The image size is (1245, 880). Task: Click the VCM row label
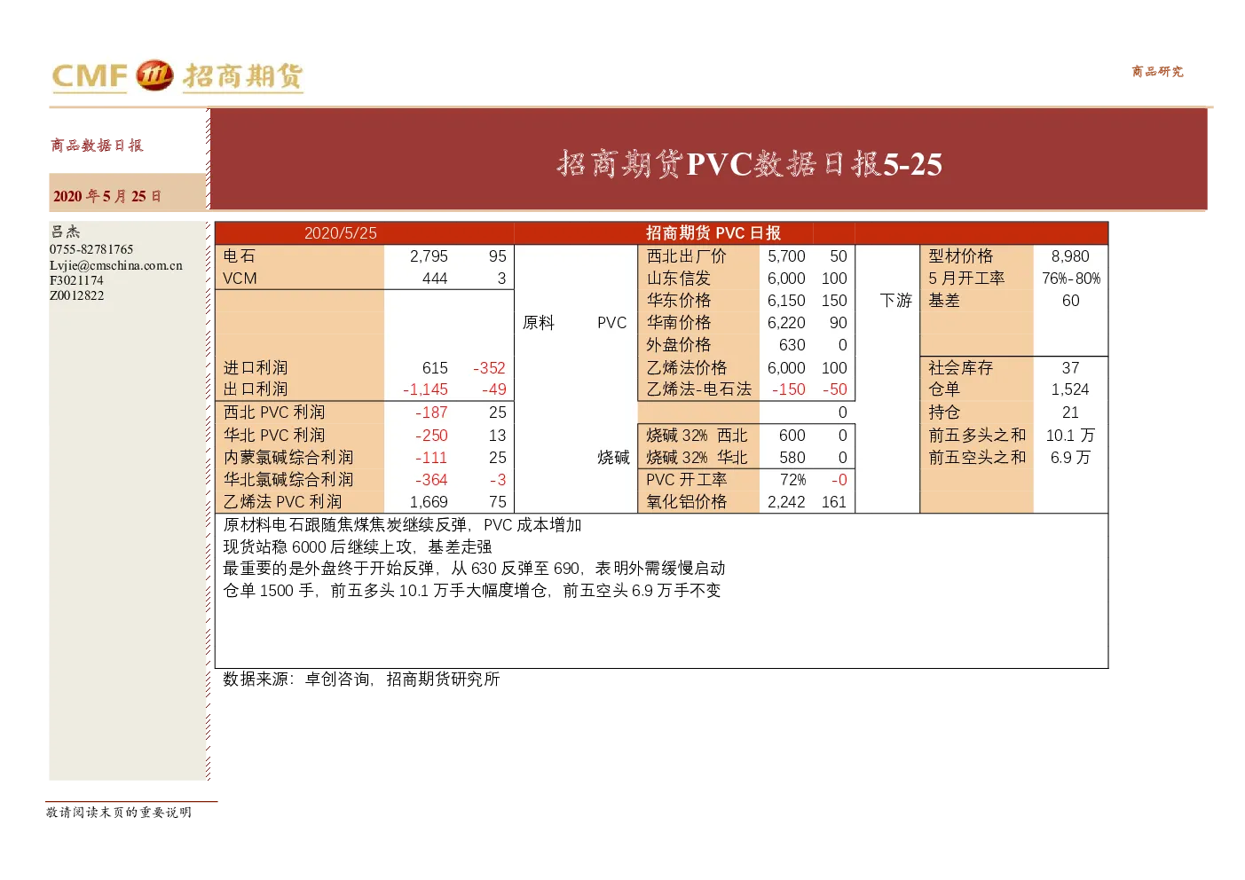pos(240,279)
